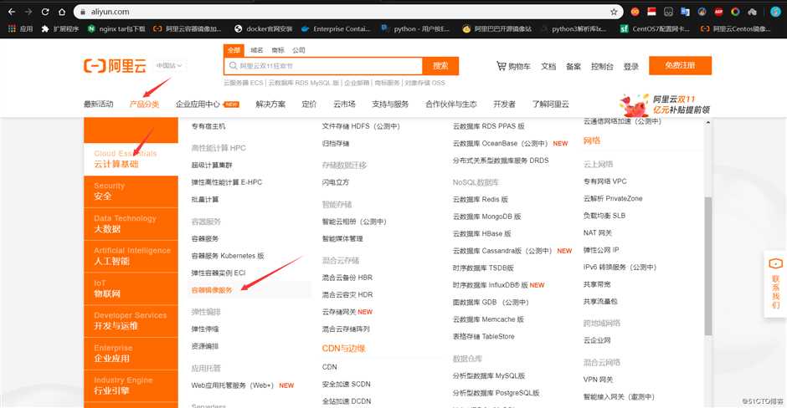Image resolution: width=787 pixels, height=408 pixels.
Task: Click the translate extension icon in toolbar
Action: tap(685, 12)
